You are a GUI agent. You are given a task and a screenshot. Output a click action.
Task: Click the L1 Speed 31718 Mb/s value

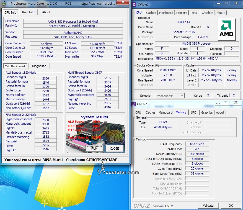[x=97, y=43]
